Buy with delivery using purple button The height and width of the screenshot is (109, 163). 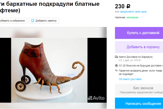tap(139, 33)
